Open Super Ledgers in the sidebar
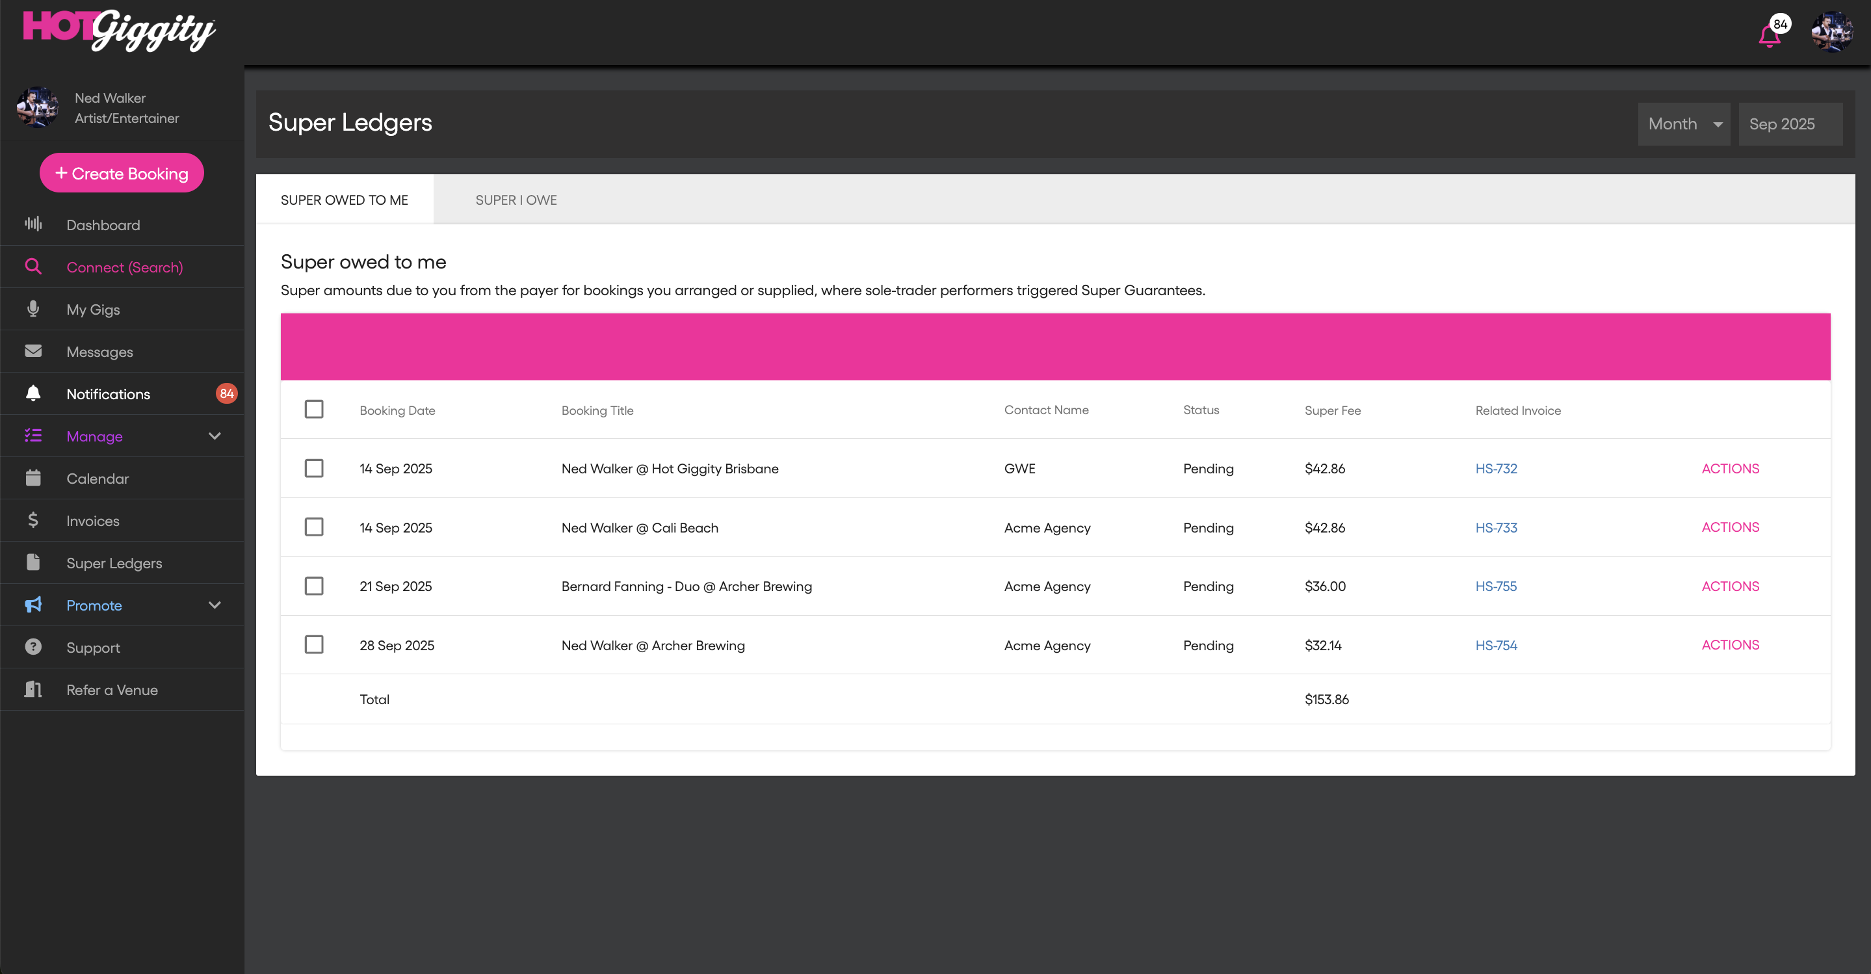This screenshot has width=1871, height=974. coord(114,563)
